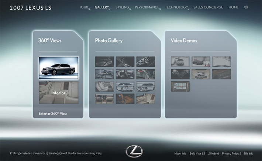Screen dimensions: 262x161
Task: Open the Build Your LS link
Action: (197, 153)
